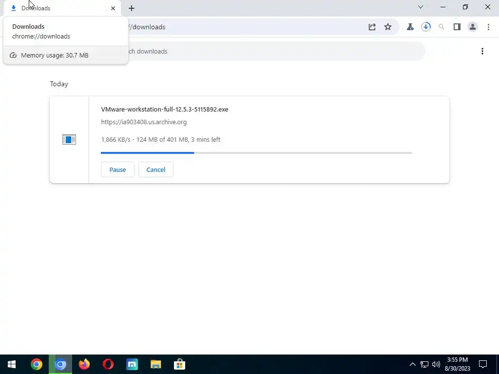Toggle the side panel icon
499x374 pixels.
[457, 27]
